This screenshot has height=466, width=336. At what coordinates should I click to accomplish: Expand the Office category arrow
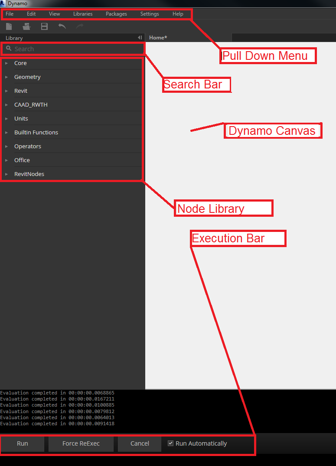(x=6, y=160)
